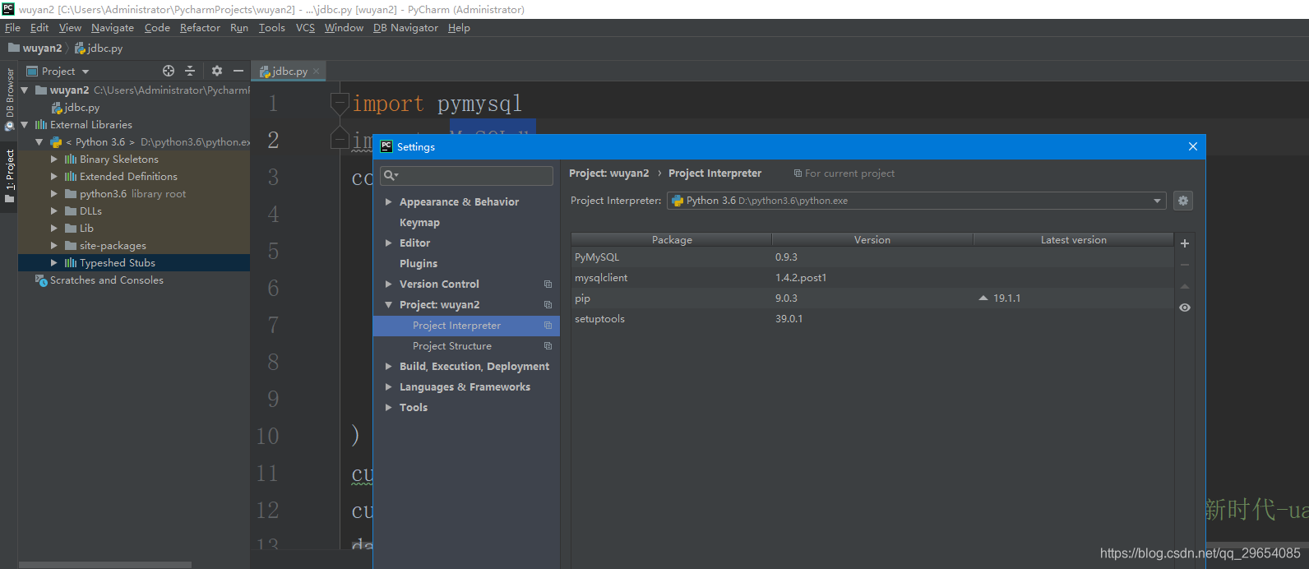Viewport: 1309px width, 569px height.
Task: Select Plugins in Settings
Action: (419, 264)
